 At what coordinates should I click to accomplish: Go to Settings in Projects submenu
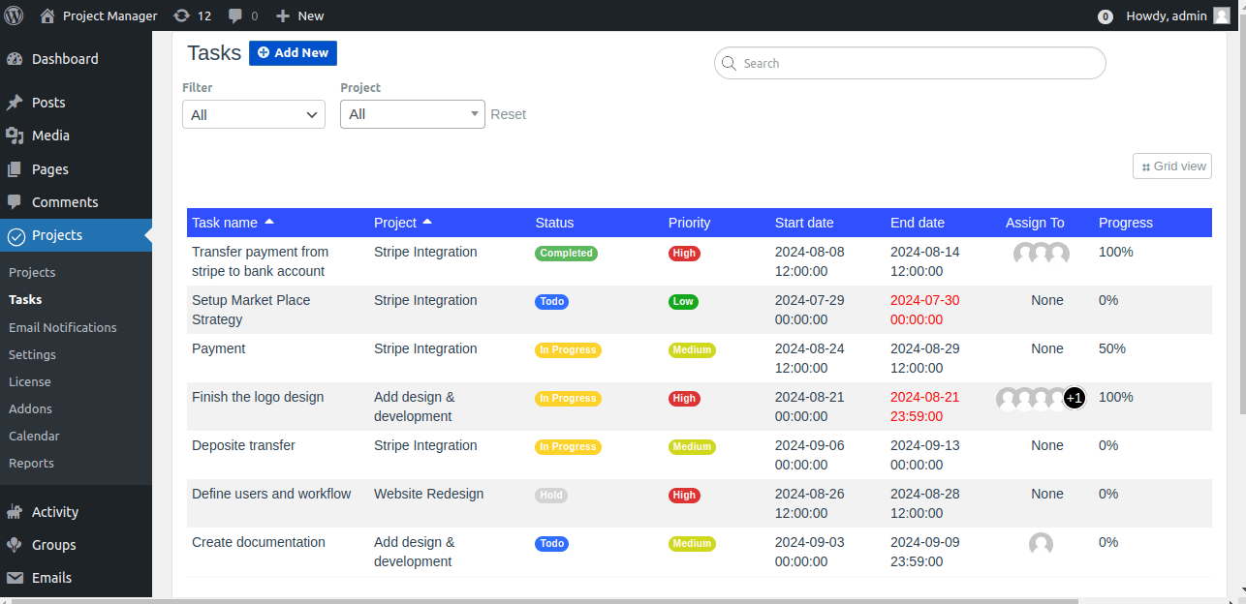(32, 354)
